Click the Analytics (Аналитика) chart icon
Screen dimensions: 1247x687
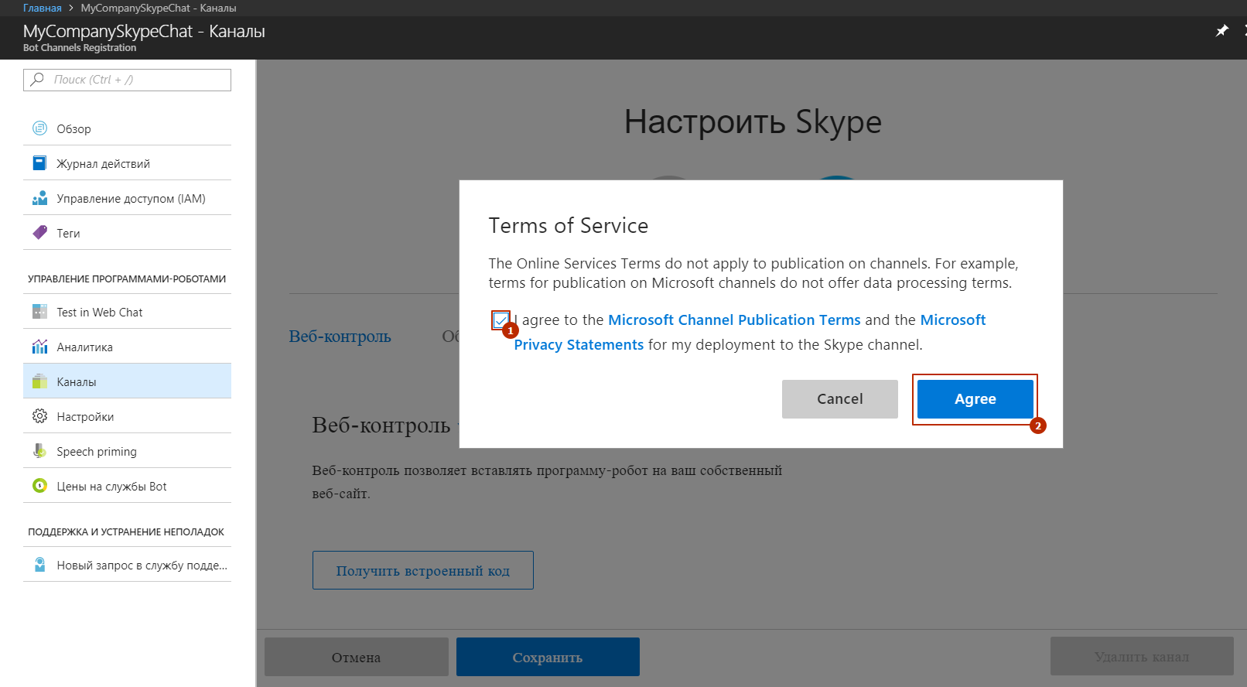click(x=39, y=347)
